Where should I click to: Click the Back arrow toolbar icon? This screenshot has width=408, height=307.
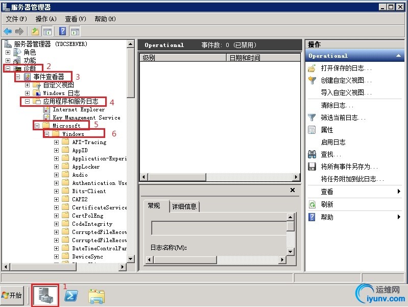coord(8,32)
